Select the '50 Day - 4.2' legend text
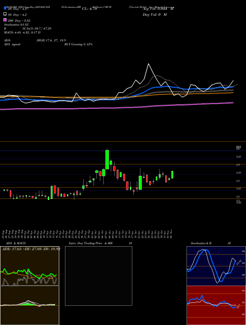Viewport: 246px width, 325px height. (x=17, y=15)
